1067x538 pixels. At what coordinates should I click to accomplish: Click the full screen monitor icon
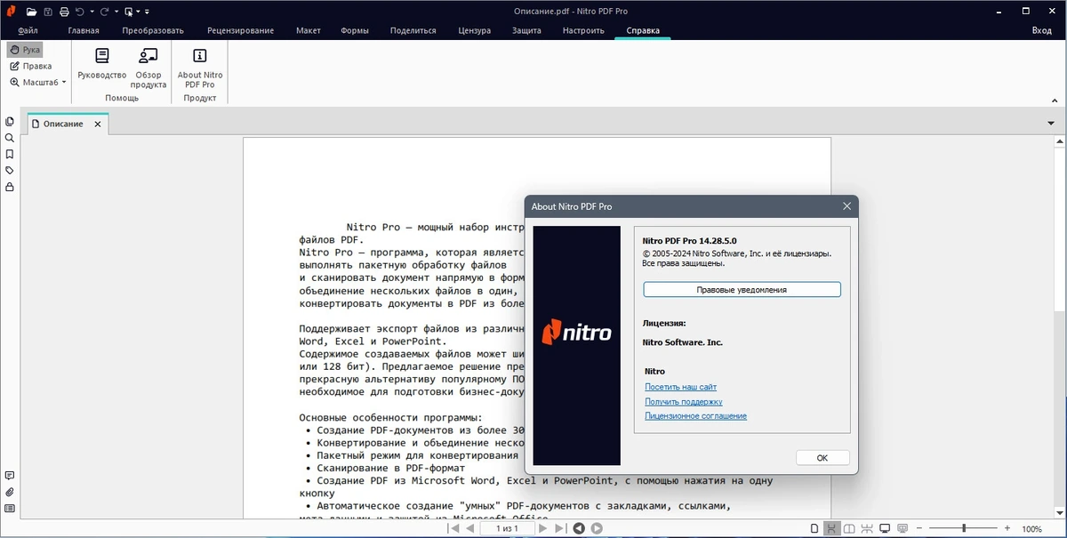click(x=885, y=529)
